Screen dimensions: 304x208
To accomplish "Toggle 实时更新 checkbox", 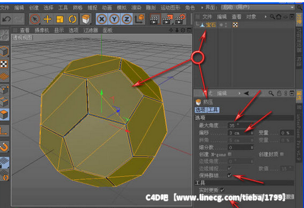I will pyautogui.click(x=222, y=190).
